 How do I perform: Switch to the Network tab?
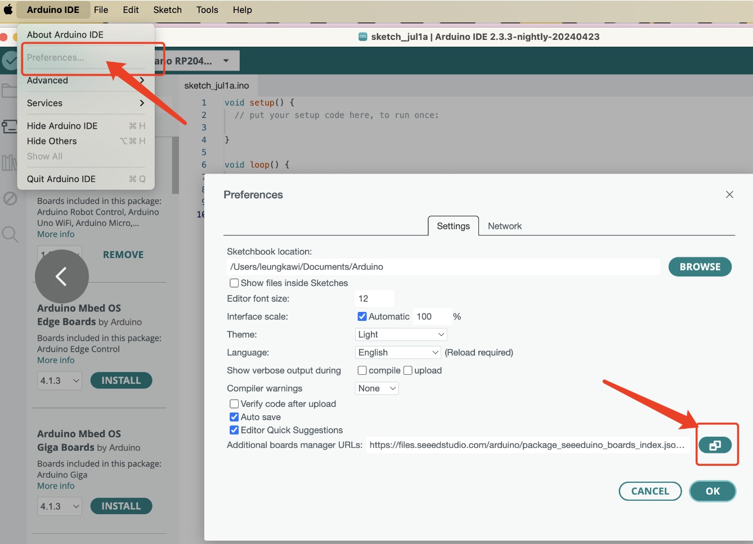pos(505,226)
